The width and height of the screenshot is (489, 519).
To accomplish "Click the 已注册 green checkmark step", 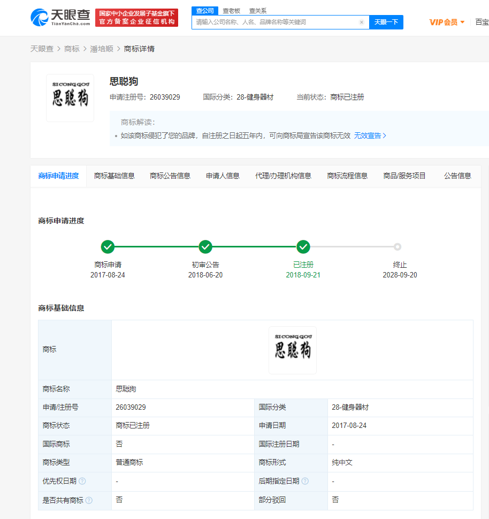I will point(303,247).
